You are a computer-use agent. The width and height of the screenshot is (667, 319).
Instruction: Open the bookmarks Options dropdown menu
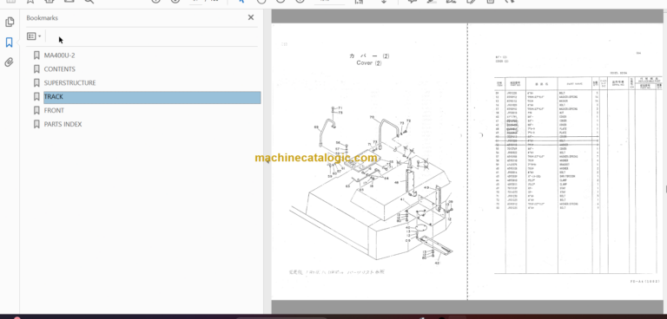pos(34,36)
